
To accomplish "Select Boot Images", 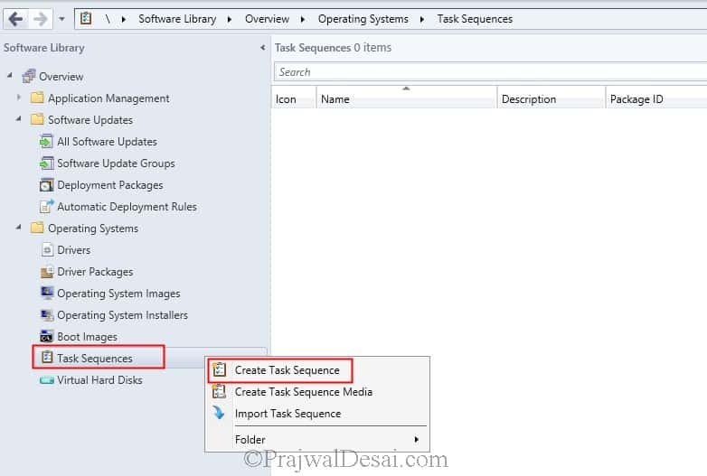I will tap(87, 336).
